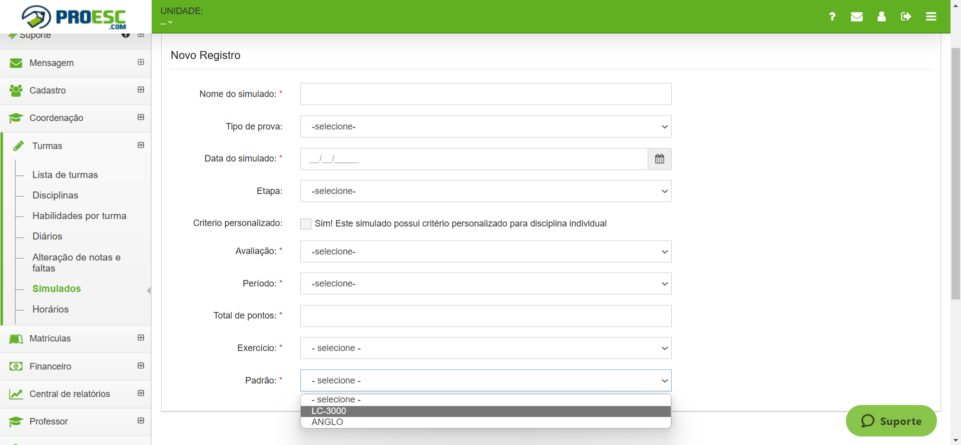The width and height of the screenshot is (961, 445).
Task: Click the Total de pontos input field
Action: [486, 316]
